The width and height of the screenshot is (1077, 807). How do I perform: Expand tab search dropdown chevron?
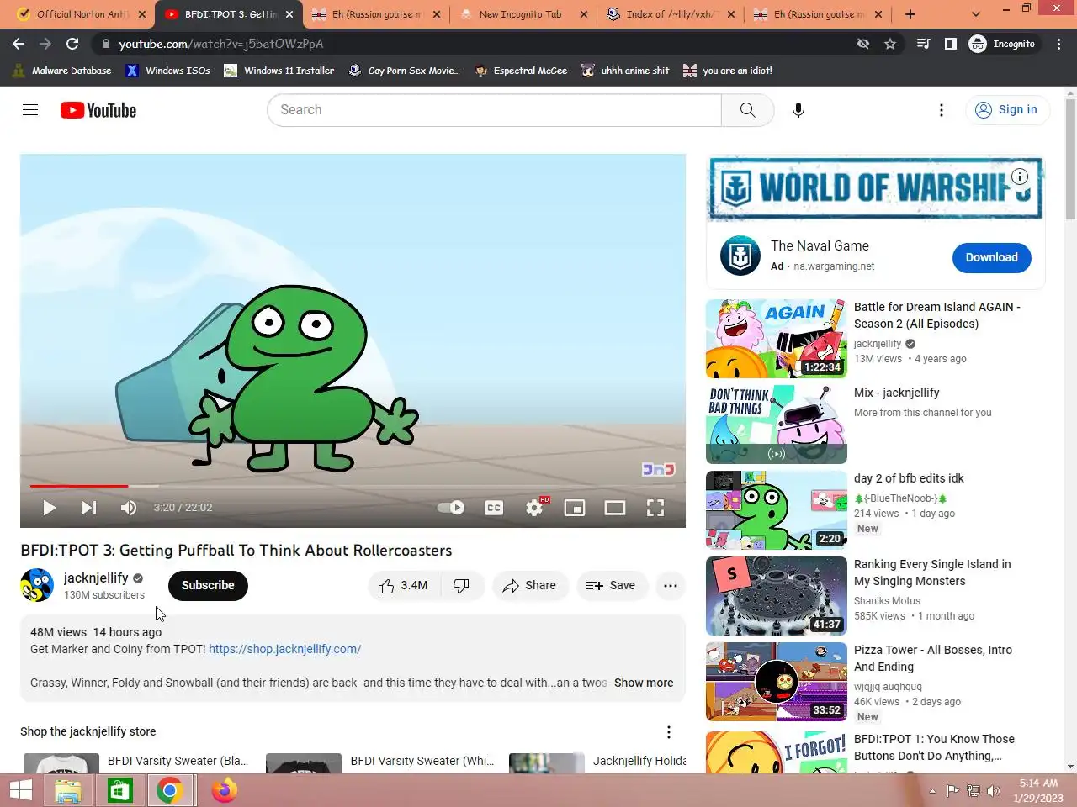pyautogui.click(x=976, y=14)
